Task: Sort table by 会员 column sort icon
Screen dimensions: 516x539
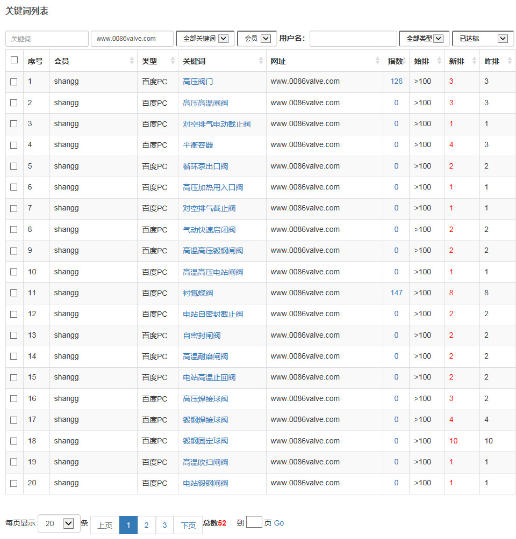Action: pos(132,61)
